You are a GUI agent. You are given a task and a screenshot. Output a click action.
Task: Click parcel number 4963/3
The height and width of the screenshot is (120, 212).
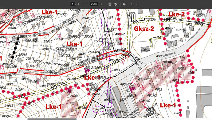point(152,95)
